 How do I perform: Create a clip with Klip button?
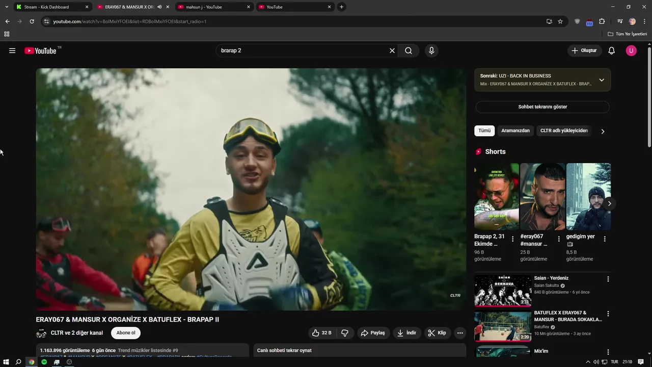point(437,333)
